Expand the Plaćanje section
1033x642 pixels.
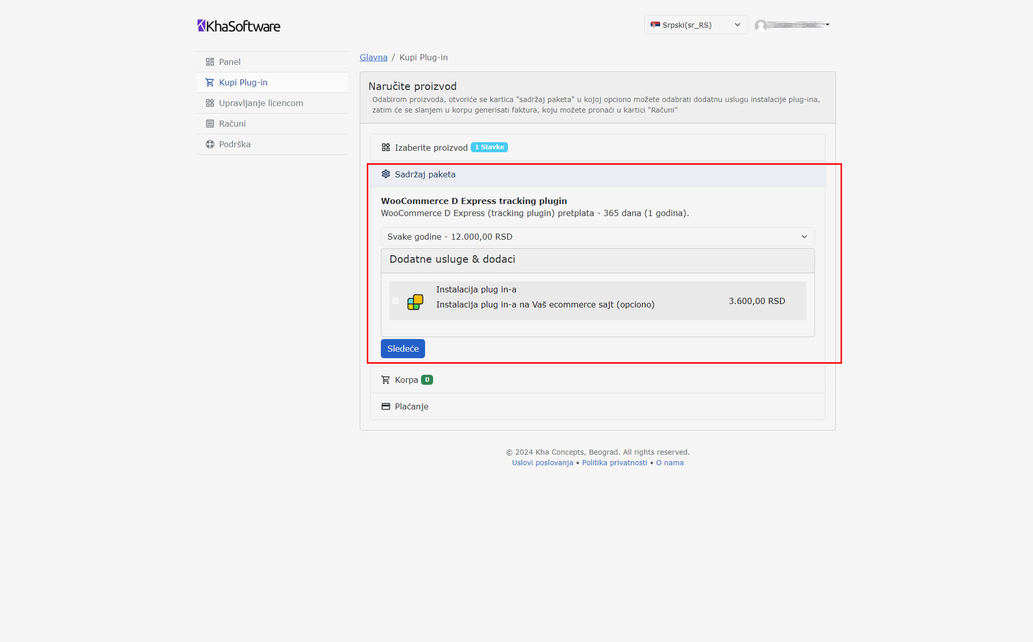[597, 406]
